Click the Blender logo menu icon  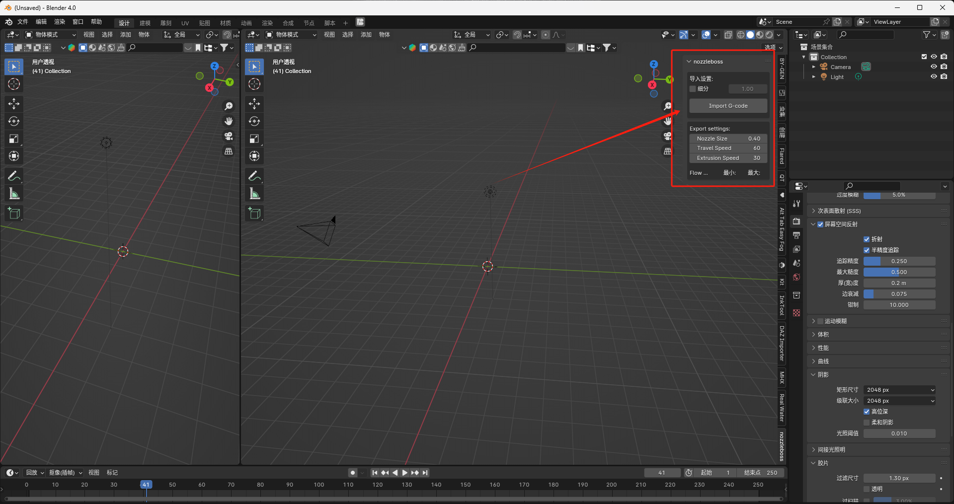8,22
